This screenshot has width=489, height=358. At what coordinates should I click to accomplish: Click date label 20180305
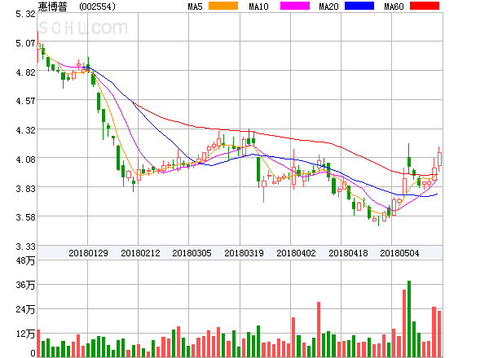[x=192, y=253]
